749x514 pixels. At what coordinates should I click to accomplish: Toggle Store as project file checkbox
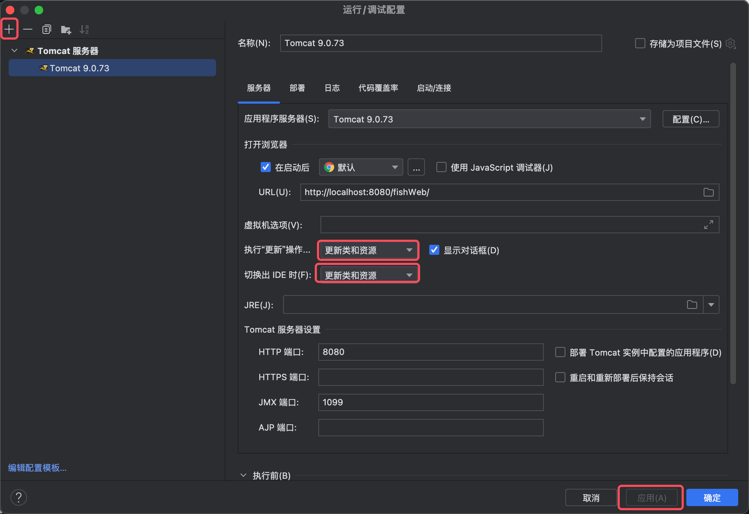[640, 44]
